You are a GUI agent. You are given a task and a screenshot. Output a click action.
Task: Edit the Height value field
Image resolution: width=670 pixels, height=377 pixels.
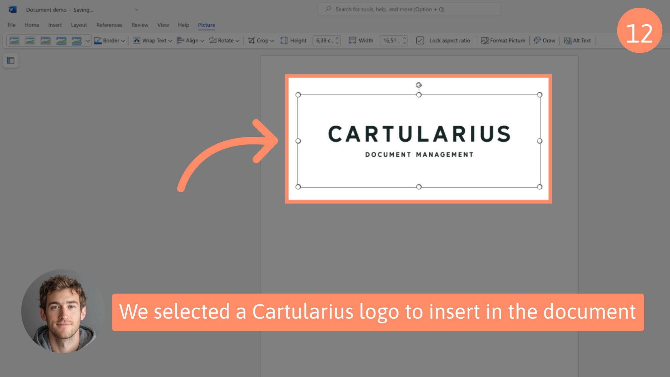pos(324,41)
